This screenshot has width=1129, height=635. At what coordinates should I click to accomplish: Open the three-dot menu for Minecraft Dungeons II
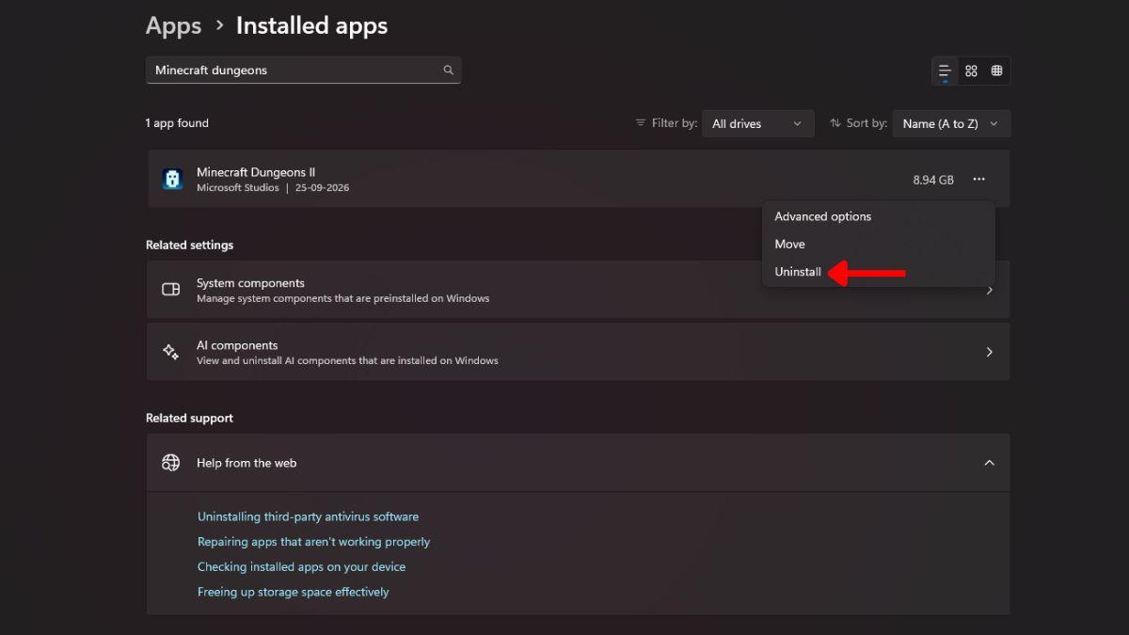click(979, 179)
